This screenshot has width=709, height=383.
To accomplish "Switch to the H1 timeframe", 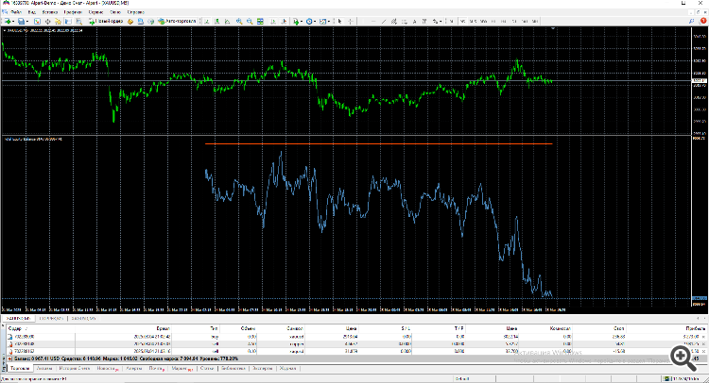I will pos(493,21).
